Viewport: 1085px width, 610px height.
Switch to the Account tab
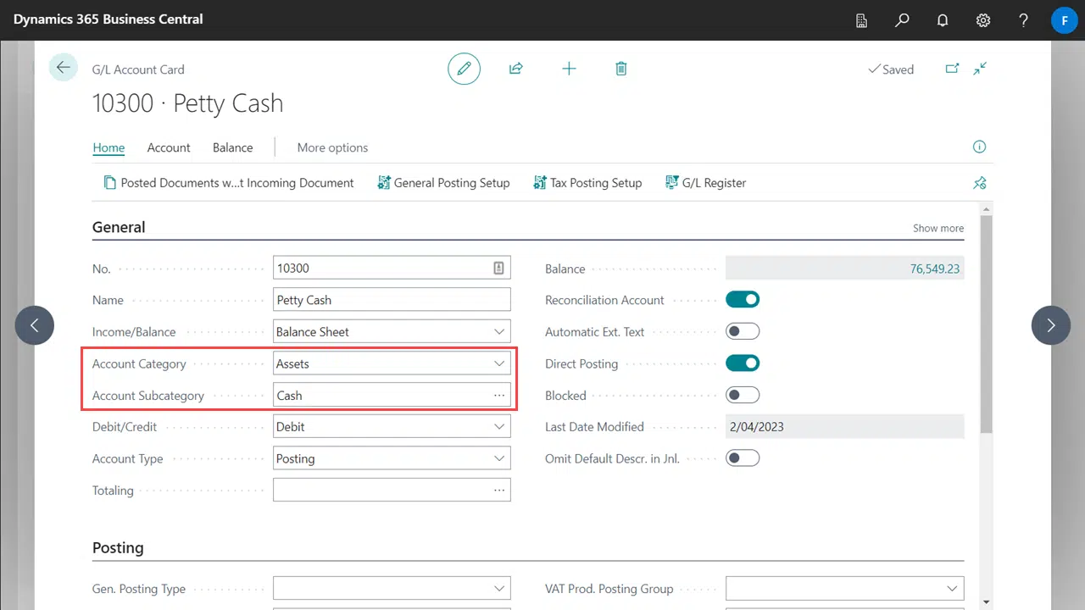pyautogui.click(x=169, y=147)
